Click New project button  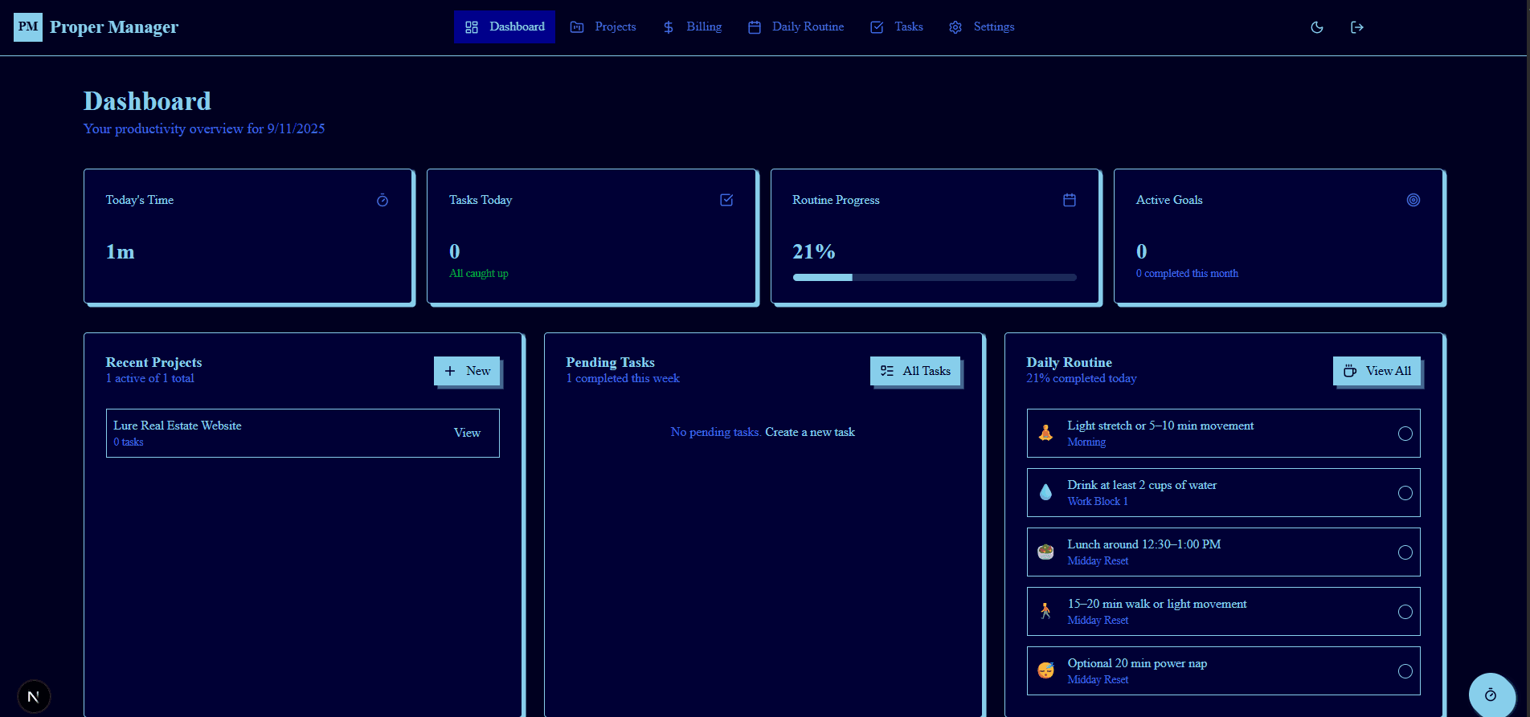click(x=467, y=371)
